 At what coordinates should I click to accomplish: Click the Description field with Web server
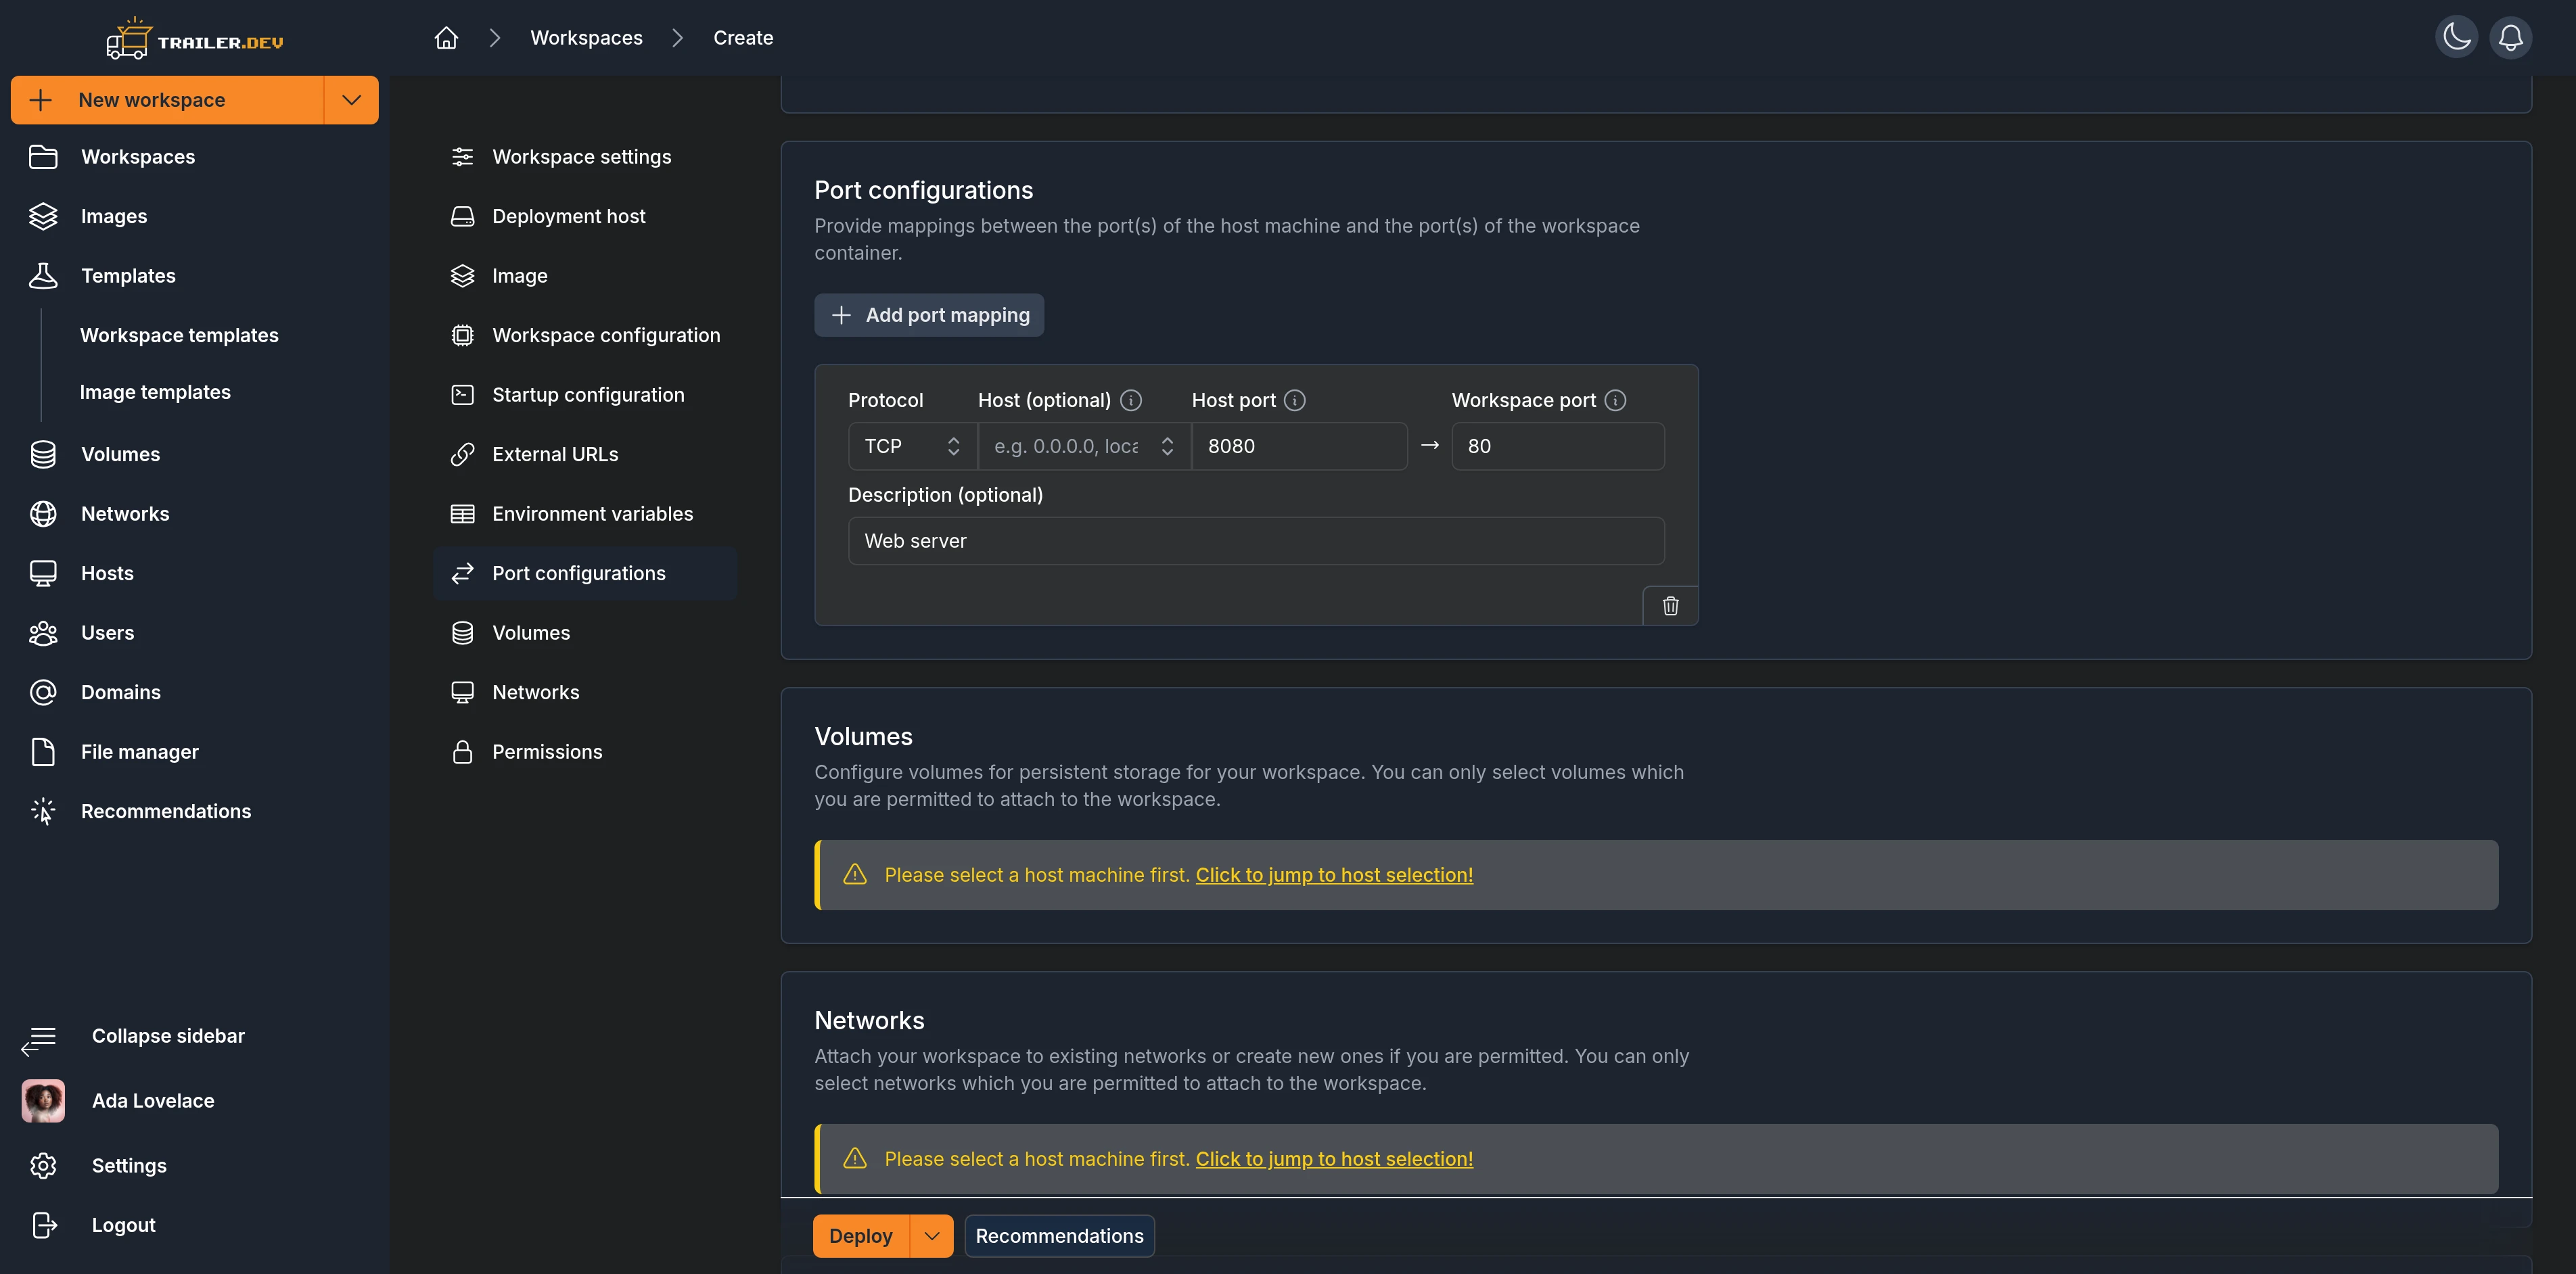pos(1256,541)
